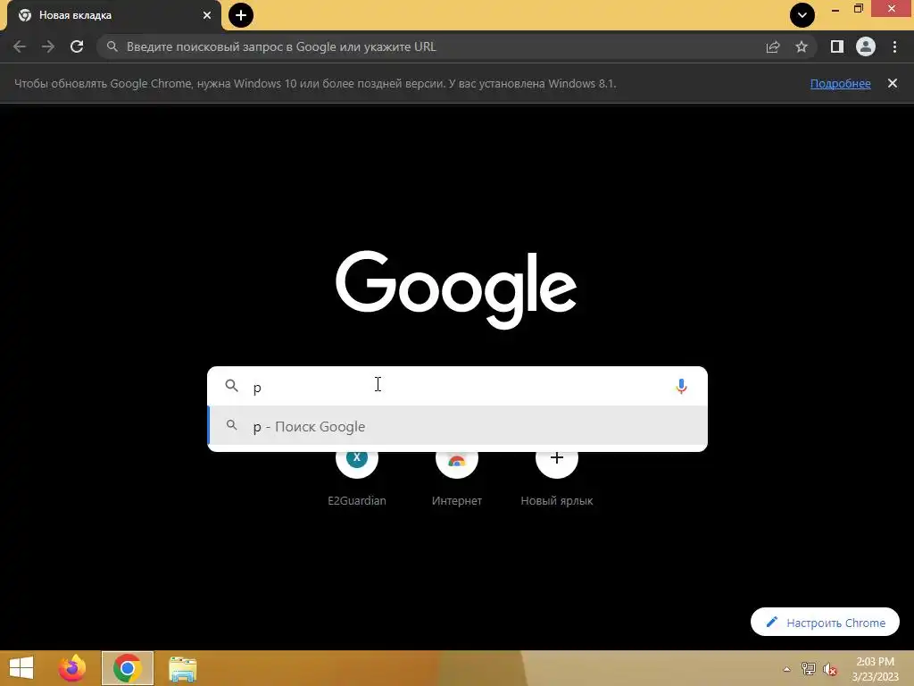This screenshot has width=914, height=686.
Task: Launch Firefox from the taskbar
Action: tap(72, 668)
